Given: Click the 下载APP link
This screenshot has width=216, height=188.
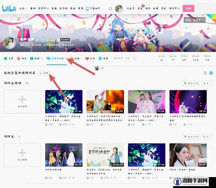Looking at the screenshot, I should pyautogui.click(x=95, y=8).
